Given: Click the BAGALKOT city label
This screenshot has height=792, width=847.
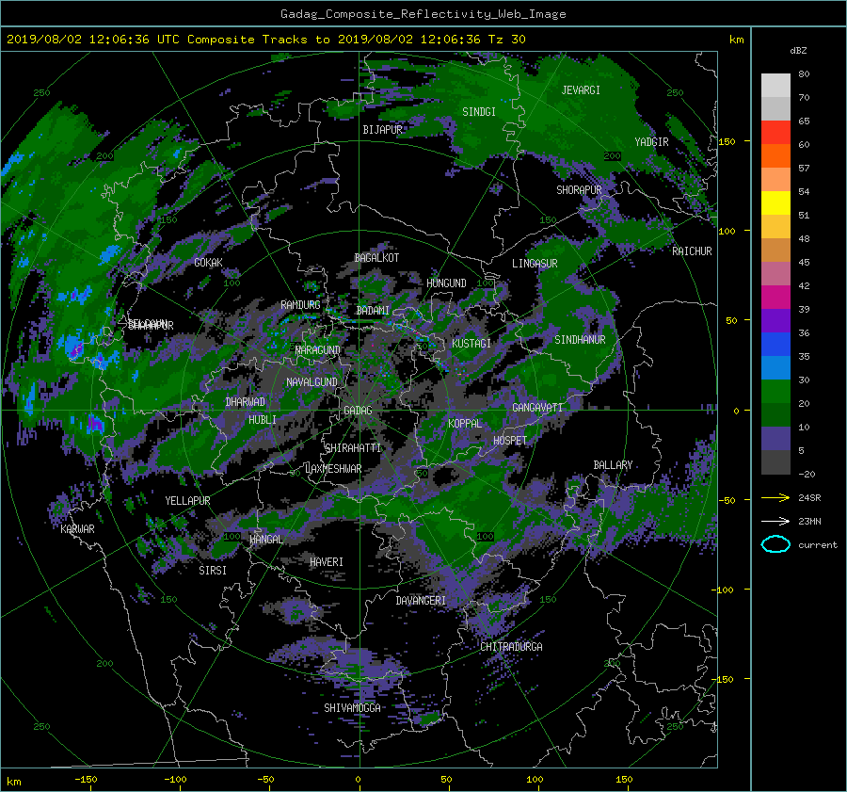Looking at the screenshot, I should [x=376, y=258].
